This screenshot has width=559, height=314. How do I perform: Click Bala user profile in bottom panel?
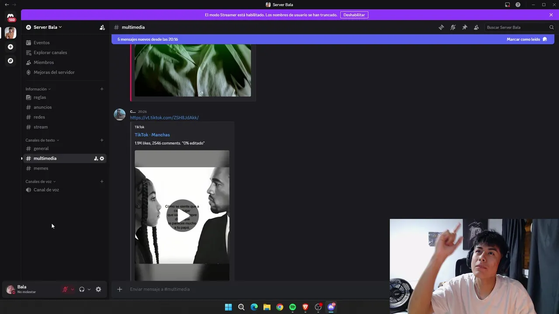31,289
